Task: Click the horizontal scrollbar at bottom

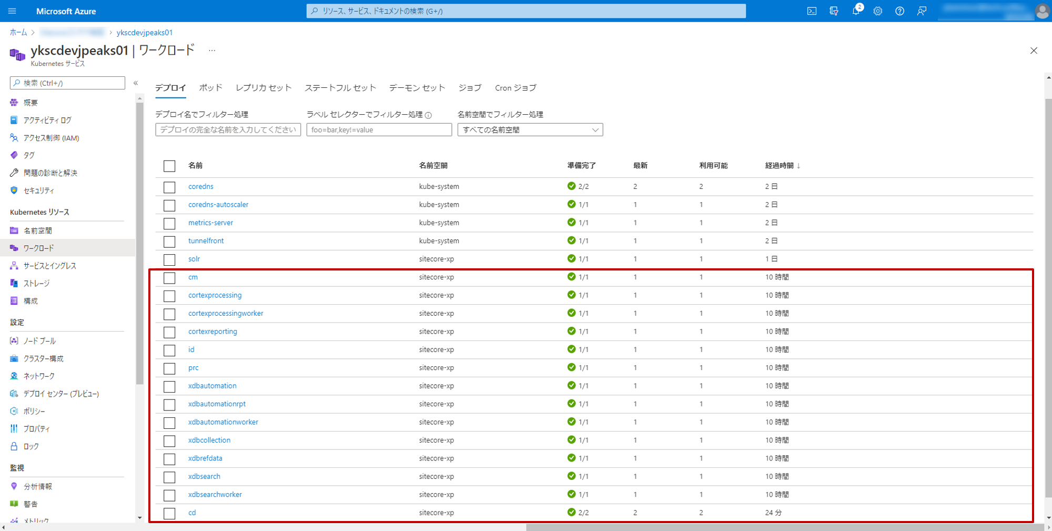Action: coord(784,527)
